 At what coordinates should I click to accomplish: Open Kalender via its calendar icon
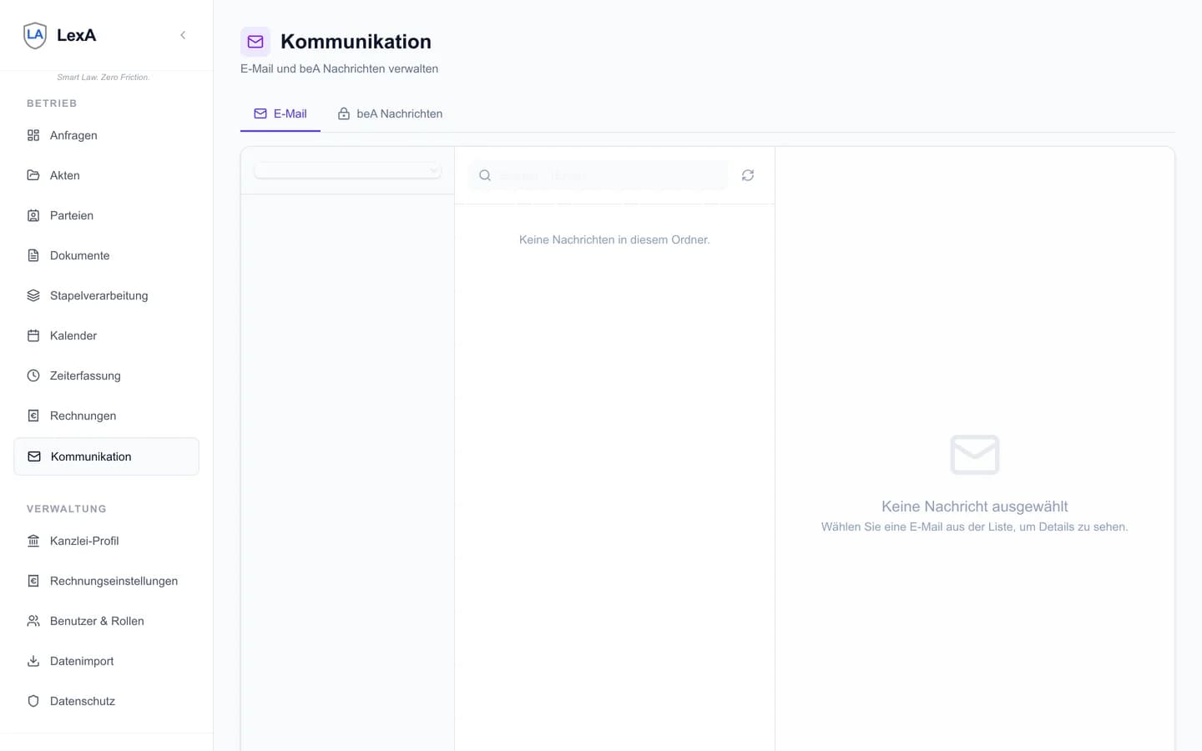tap(33, 335)
